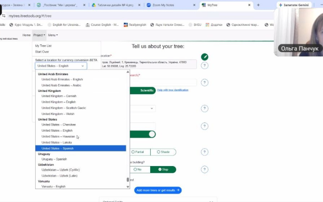Select the Shade sun exposure radio
The width and height of the screenshot is (323, 202).
(x=163, y=152)
